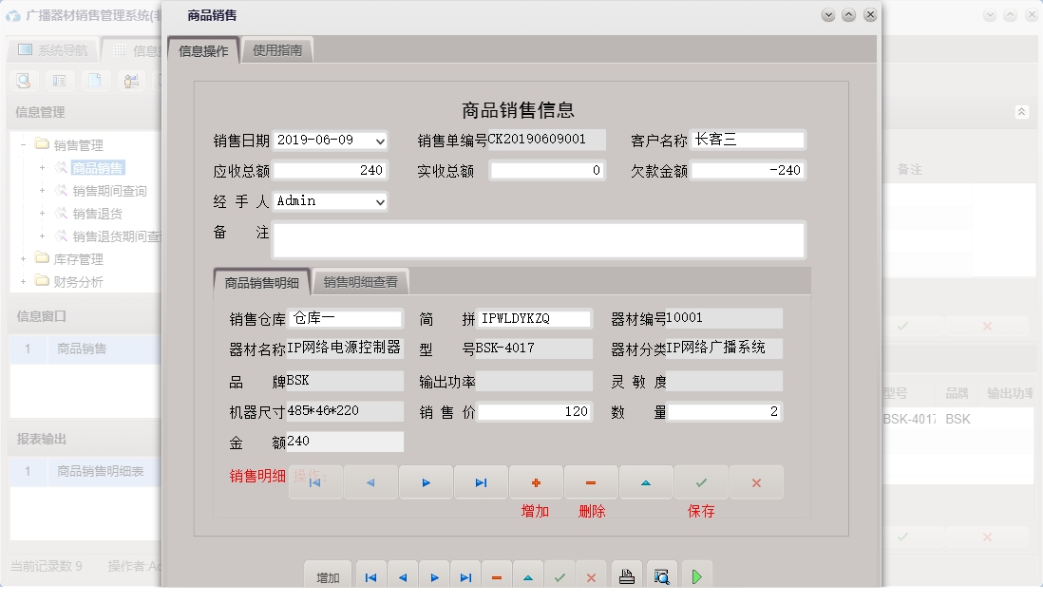Switch to the 使用指南 tab

coord(275,48)
